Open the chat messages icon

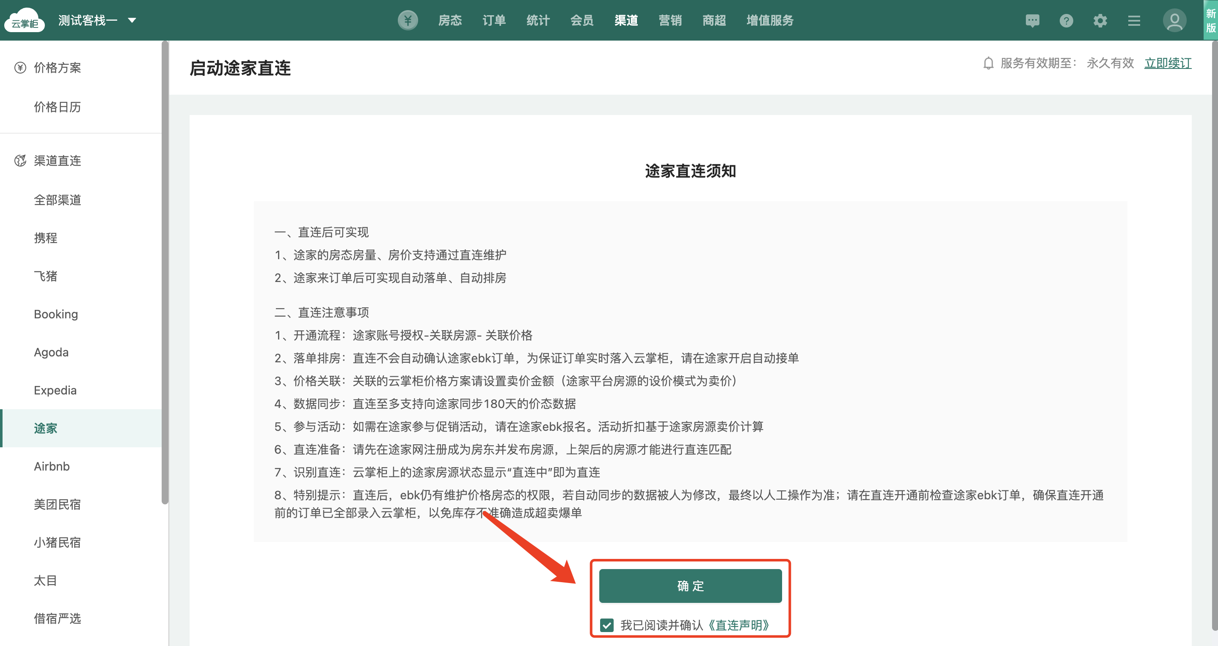pos(1032,21)
